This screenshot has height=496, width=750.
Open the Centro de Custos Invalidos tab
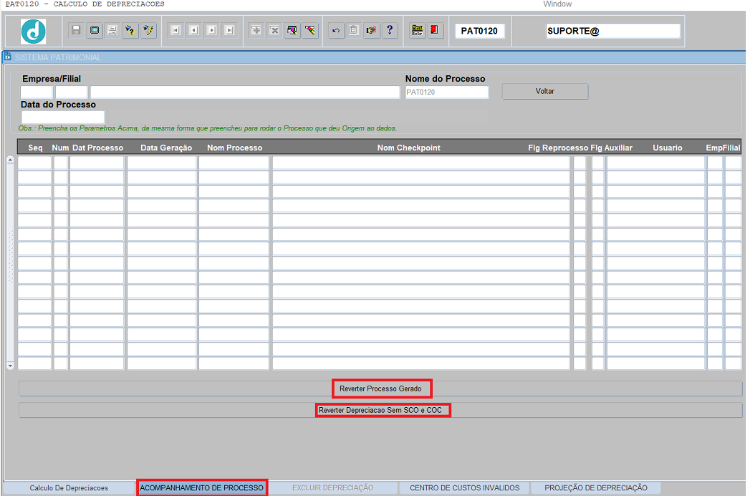(464, 488)
